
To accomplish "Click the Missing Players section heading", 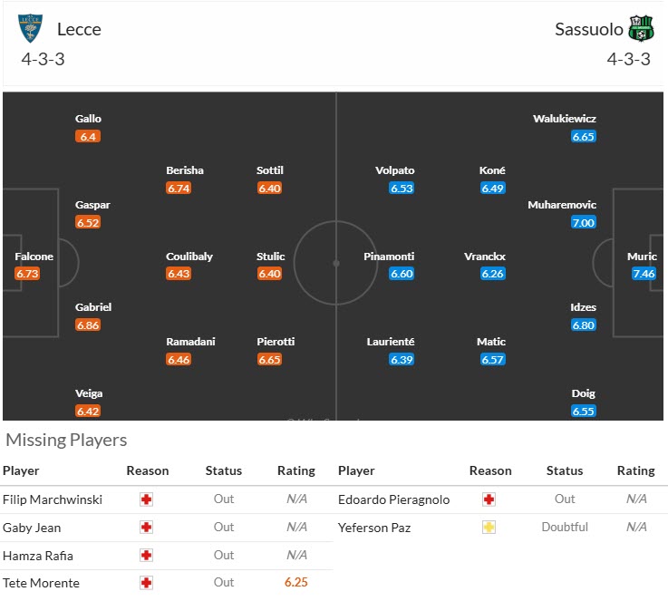I will pyautogui.click(x=66, y=441).
